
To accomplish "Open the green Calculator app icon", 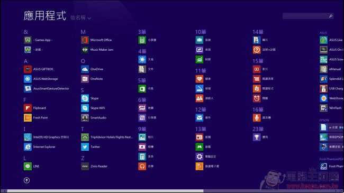I will click(142, 40).
